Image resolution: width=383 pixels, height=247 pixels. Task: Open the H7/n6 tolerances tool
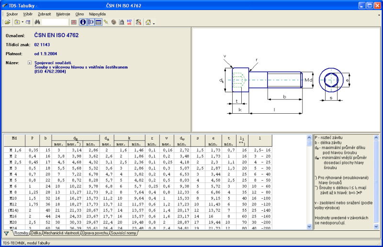pyautogui.click(x=129, y=22)
